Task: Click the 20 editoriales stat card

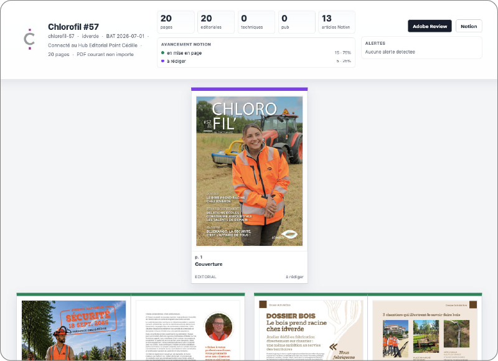Action: [x=216, y=22]
